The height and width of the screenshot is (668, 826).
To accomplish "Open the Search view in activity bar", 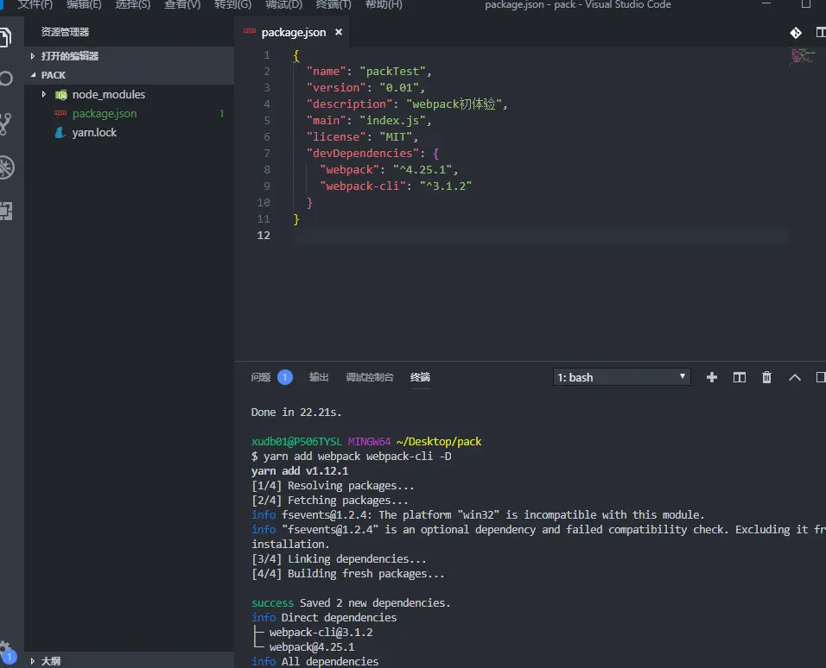I will (6, 79).
